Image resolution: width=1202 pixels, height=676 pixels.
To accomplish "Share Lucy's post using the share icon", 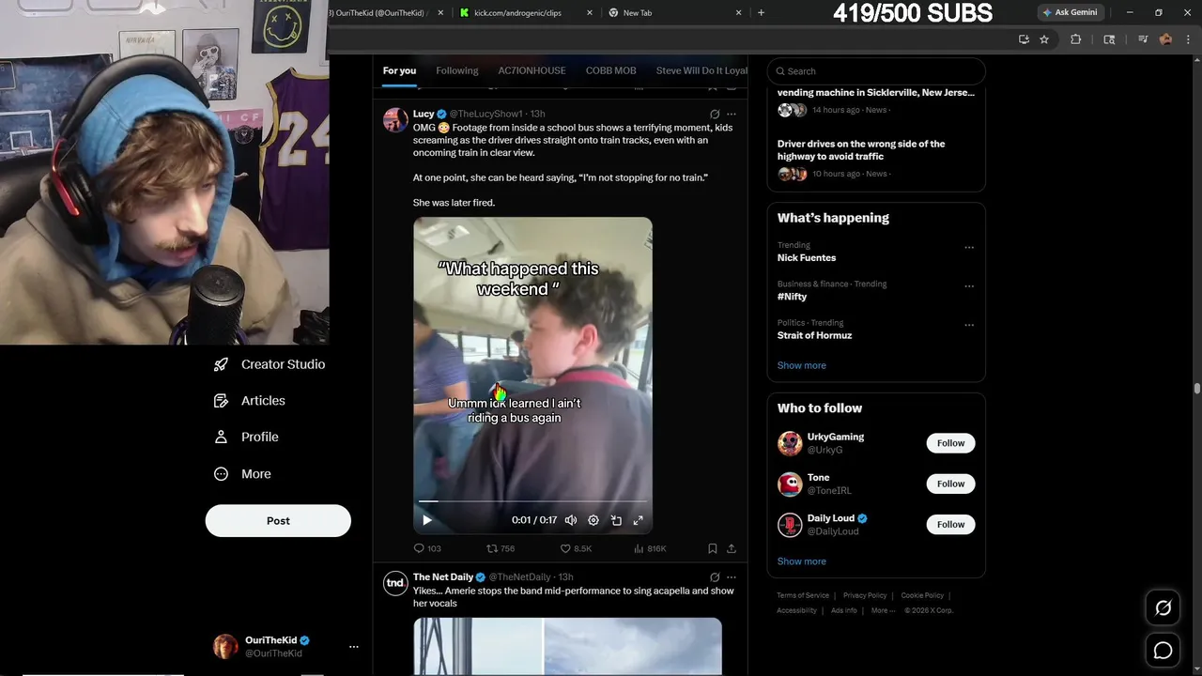I will (732, 548).
